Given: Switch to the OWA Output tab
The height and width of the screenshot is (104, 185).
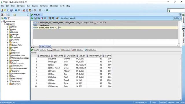Looking at the screenshot, I should [90, 50].
